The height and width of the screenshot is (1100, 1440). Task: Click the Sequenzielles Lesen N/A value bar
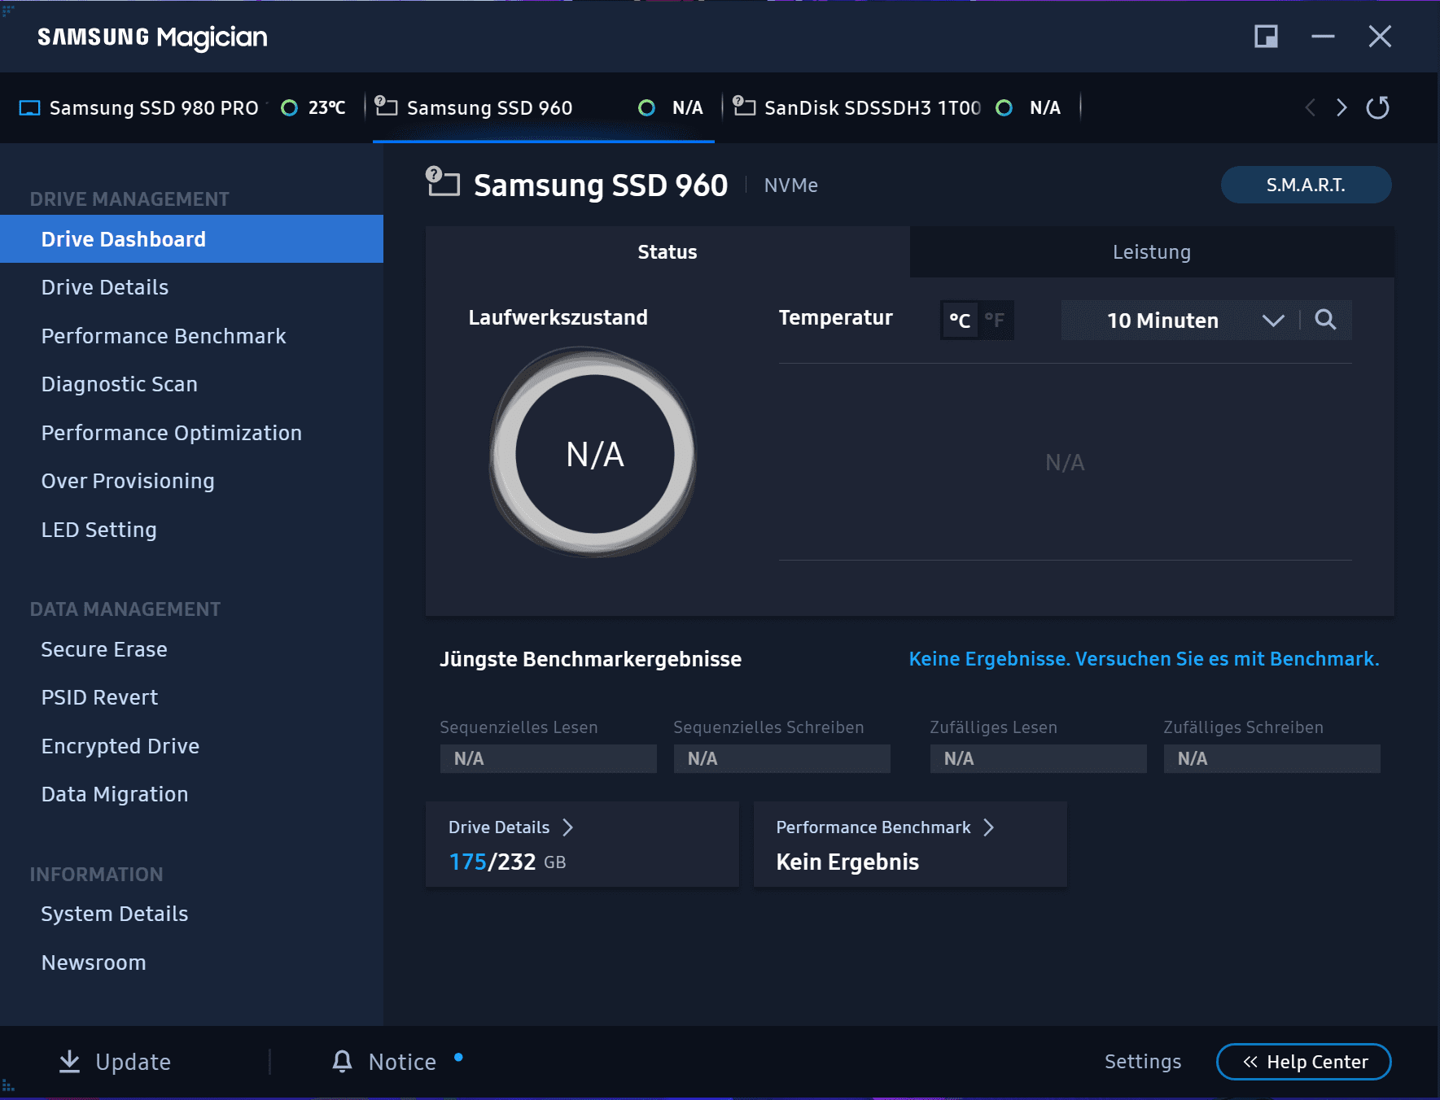tap(548, 759)
